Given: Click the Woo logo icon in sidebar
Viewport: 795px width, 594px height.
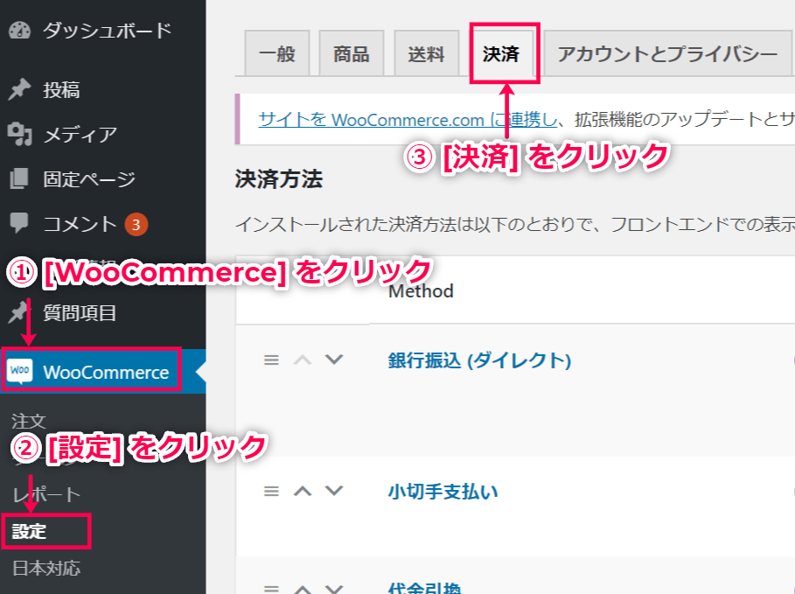Looking at the screenshot, I should point(20,371).
